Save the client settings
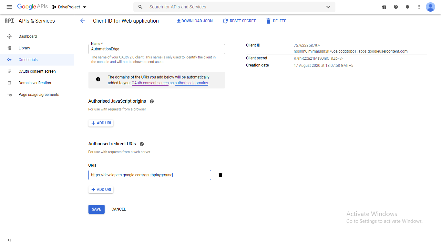Viewport: 441px width, 248px height. [x=97, y=209]
